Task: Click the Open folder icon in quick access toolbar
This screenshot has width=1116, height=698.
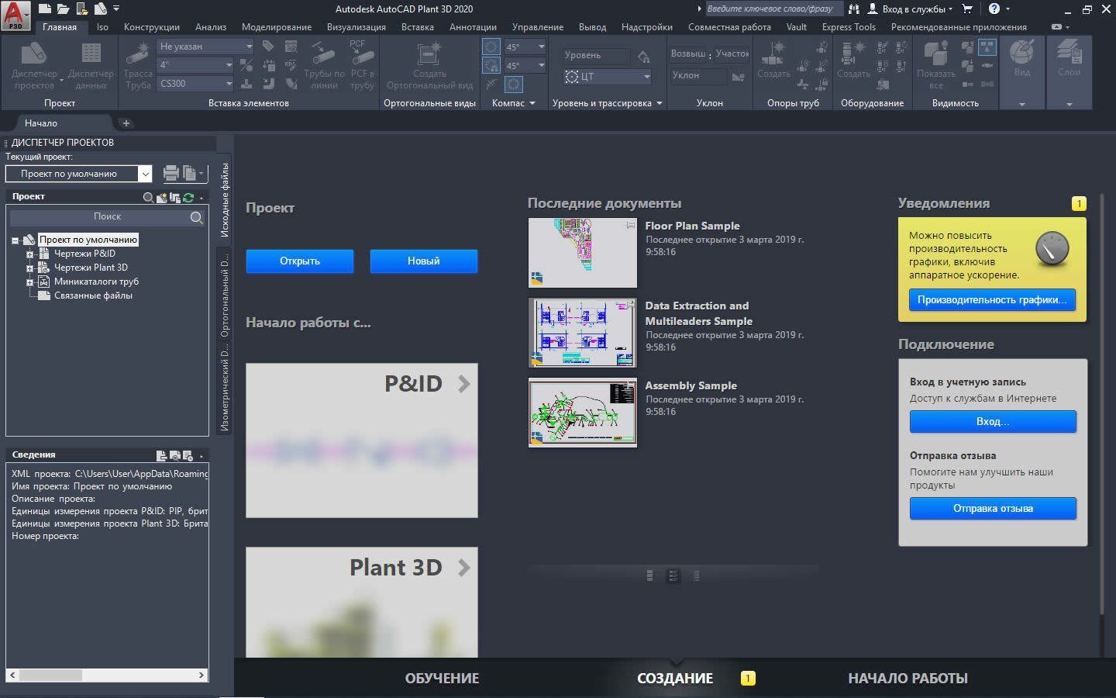Action: click(x=64, y=9)
